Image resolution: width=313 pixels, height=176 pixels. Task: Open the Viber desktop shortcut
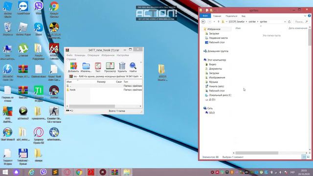[39, 8]
